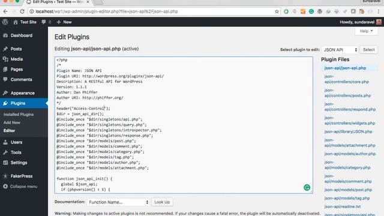Open json-api/controllers/core.php file
The width and height of the screenshot is (384, 216).
(x=347, y=79)
